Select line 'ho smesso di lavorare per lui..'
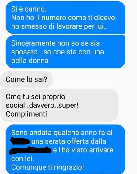137x174 pixels. point(59,27)
